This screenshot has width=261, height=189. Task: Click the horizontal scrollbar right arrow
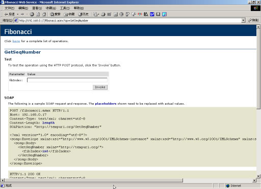(254, 180)
